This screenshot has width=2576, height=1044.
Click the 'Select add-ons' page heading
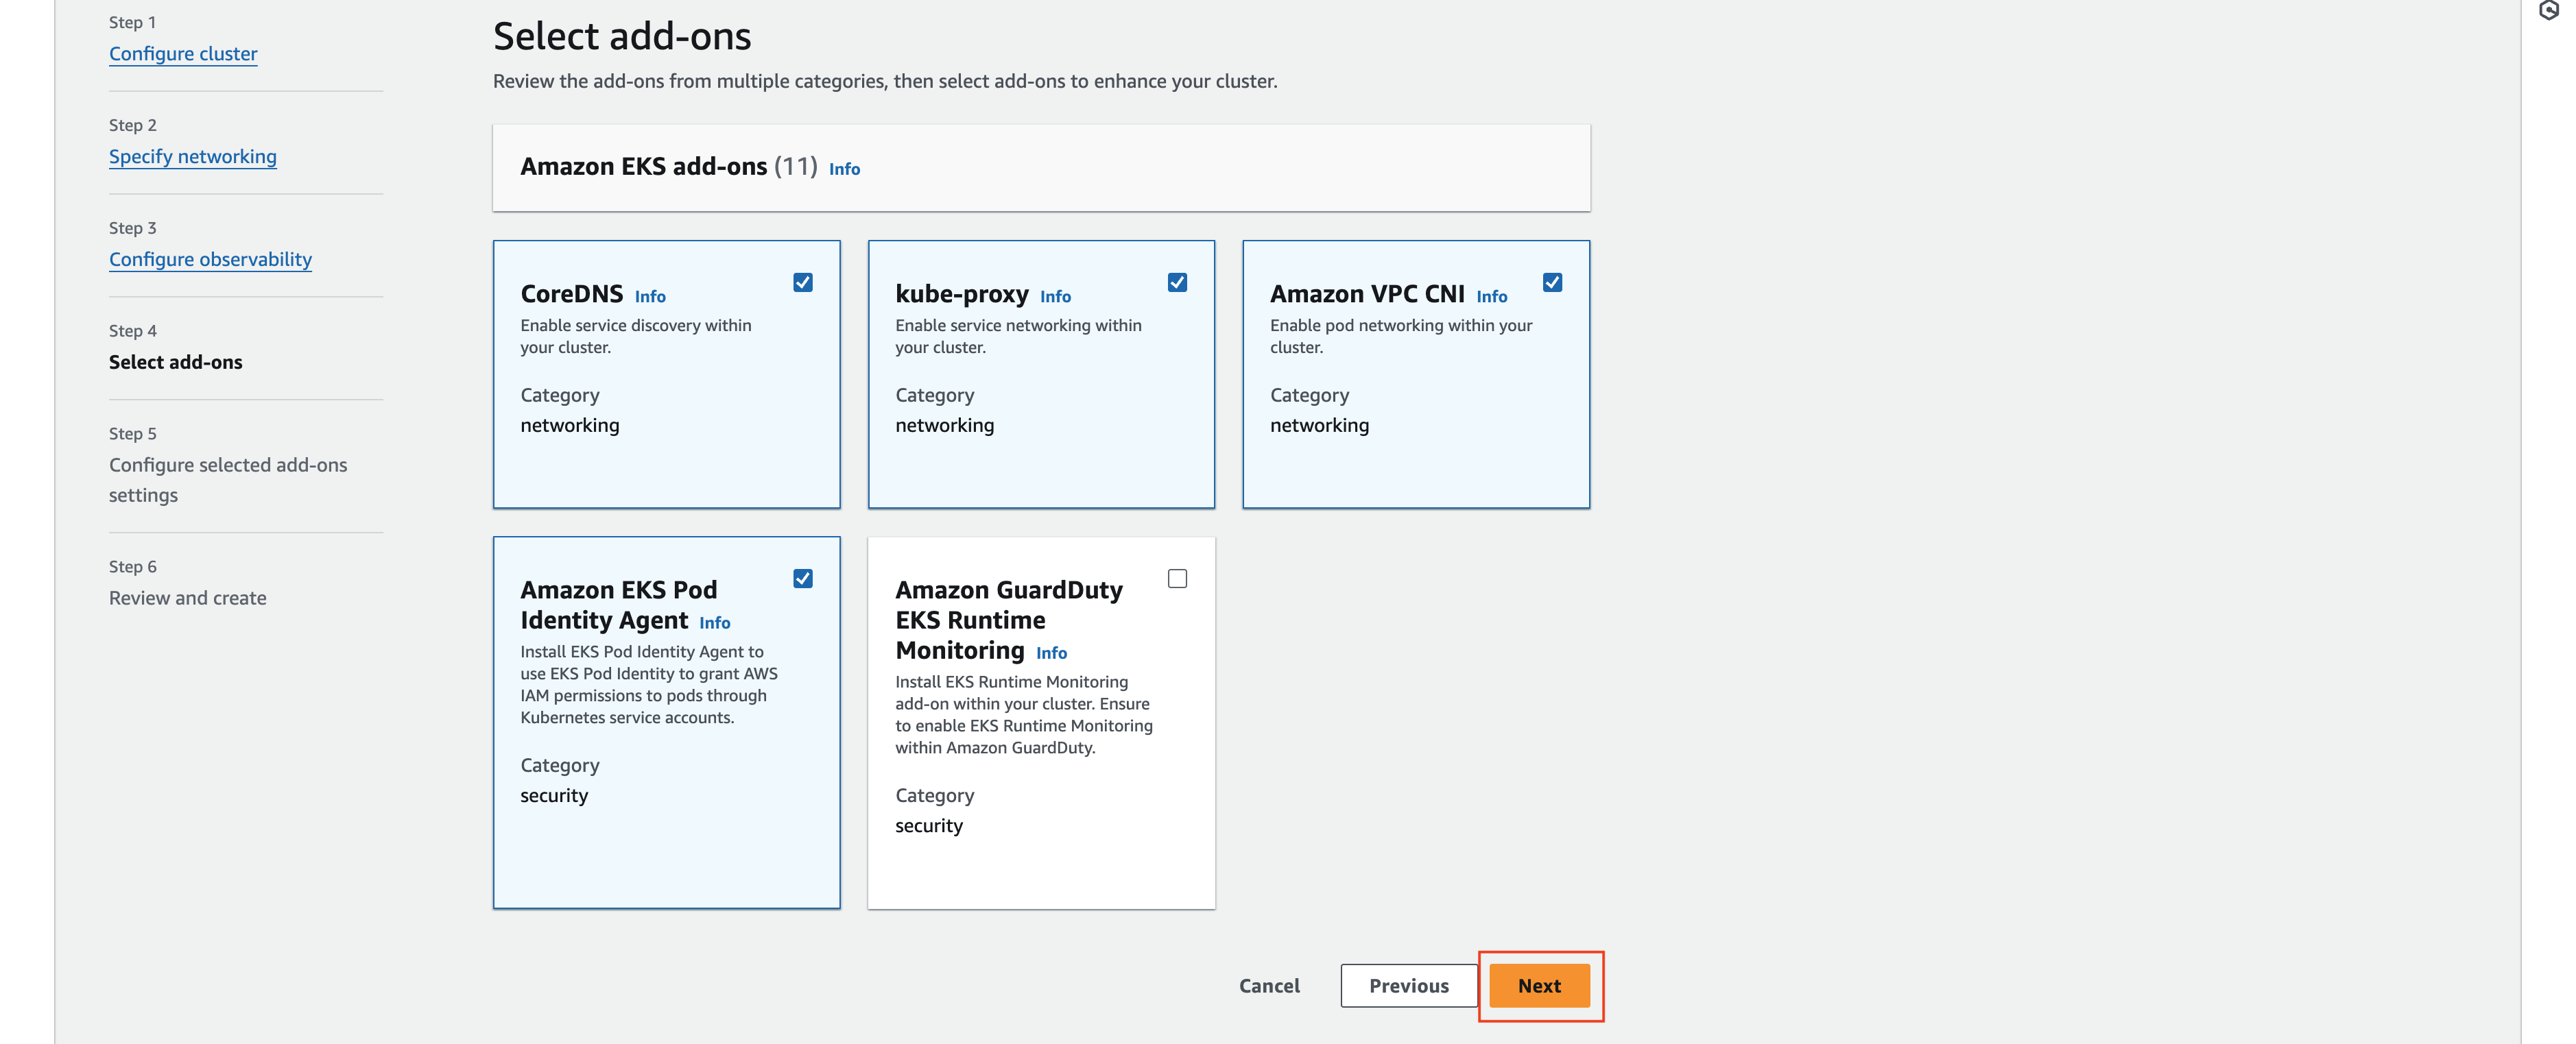(x=622, y=37)
